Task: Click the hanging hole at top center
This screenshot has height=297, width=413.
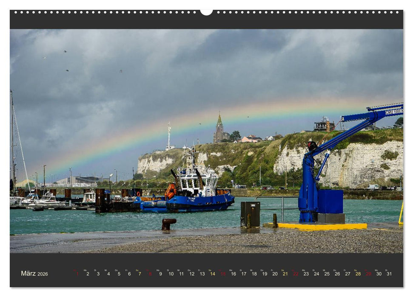Action: [206, 12]
